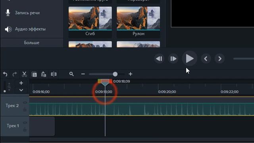This screenshot has width=254, height=143.
Task: Step forward one frame
Action: (173, 59)
